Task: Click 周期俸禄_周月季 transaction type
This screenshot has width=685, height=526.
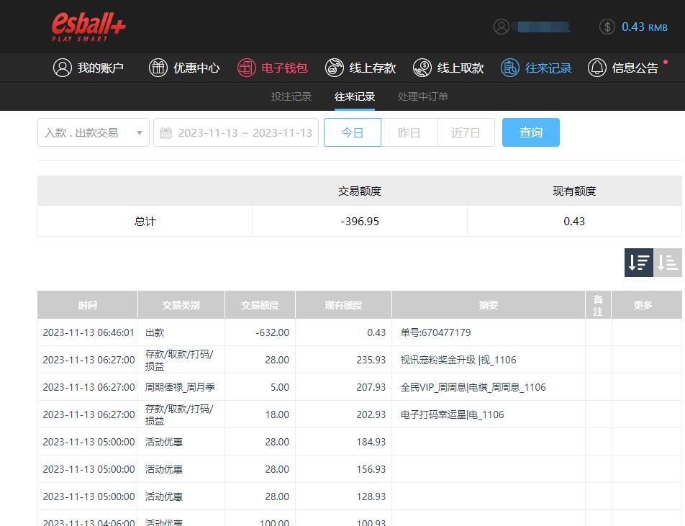Action: 180,387
